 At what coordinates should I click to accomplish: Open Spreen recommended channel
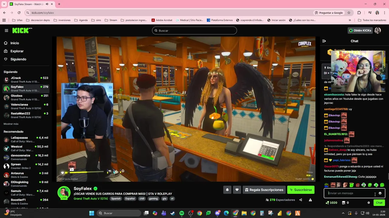[26, 166]
